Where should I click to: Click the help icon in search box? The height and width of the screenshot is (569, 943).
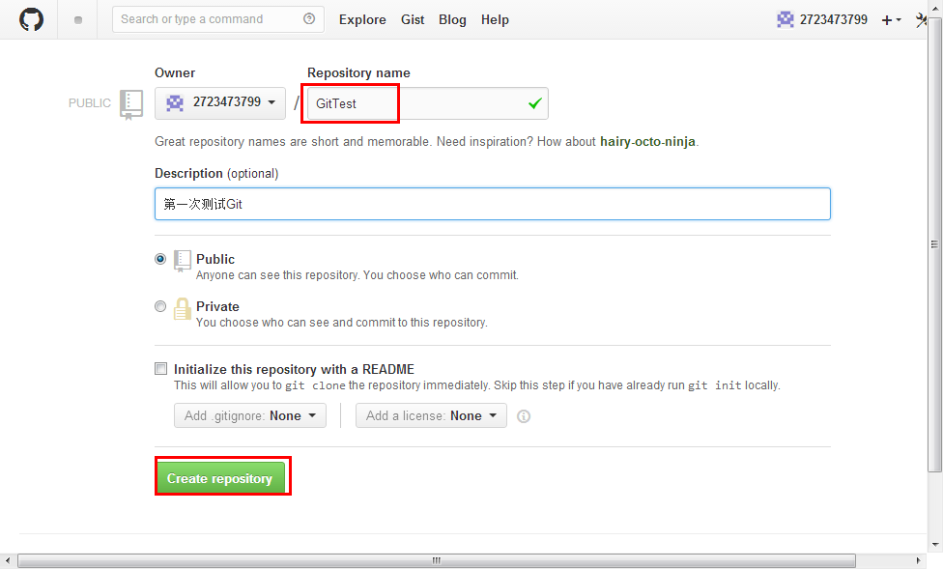(x=309, y=19)
